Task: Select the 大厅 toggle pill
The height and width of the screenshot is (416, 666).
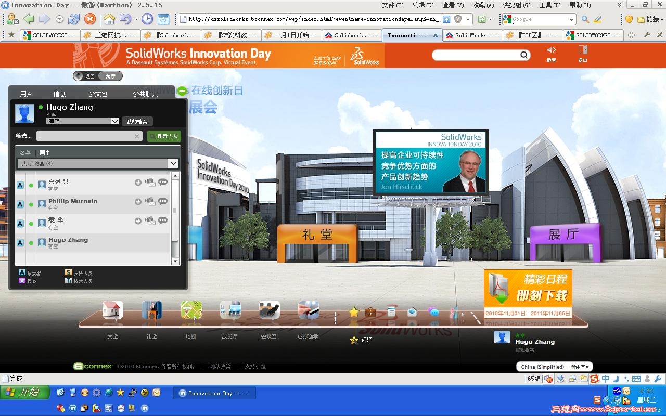Action: (110, 76)
